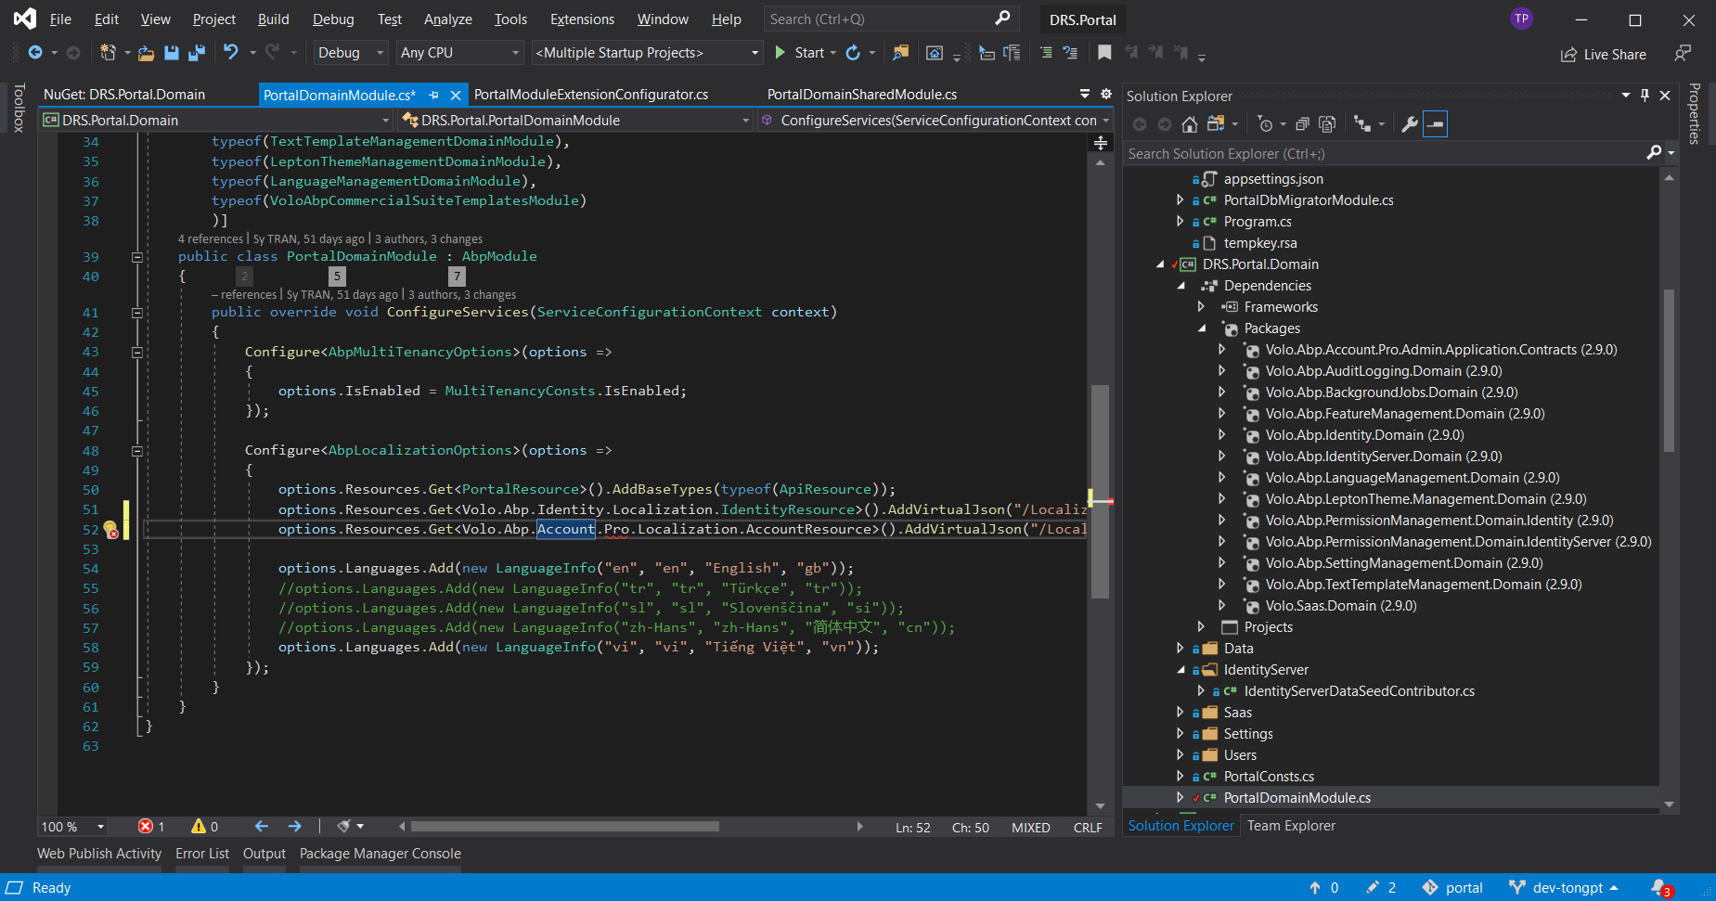Screen dimensions: 1716x901
Task: Toggle Preview Selected Items button in Solution Explorer
Action: [x=1435, y=124]
